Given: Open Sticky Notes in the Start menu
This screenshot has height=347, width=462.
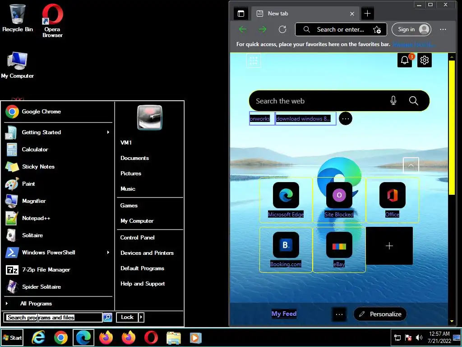Looking at the screenshot, I should pyautogui.click(x=58, y=167).
